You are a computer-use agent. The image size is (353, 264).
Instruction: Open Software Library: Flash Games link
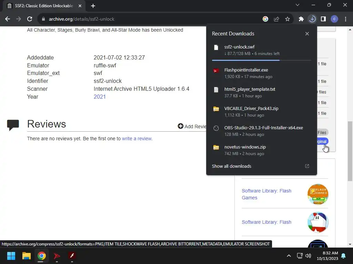pyautogui.click(x=266, y=194)
